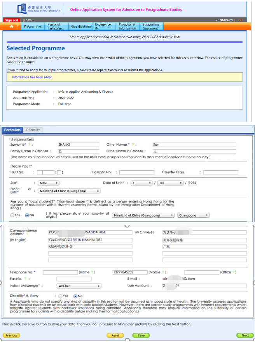
Task: Open the Sex dropdown showing Male
Action: (49, 183)
